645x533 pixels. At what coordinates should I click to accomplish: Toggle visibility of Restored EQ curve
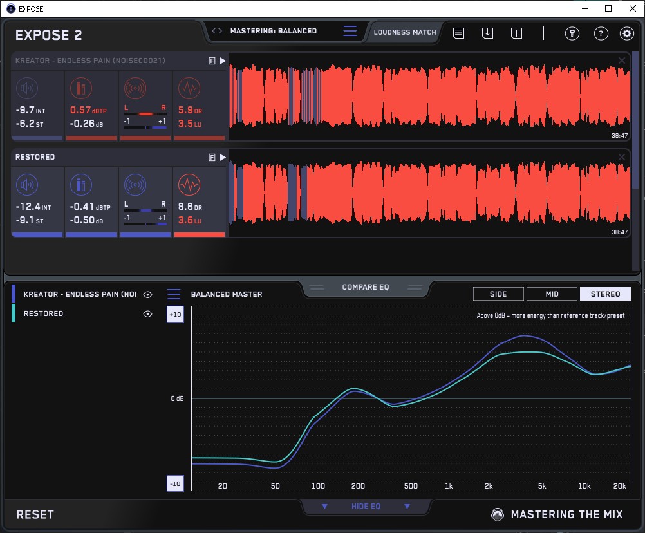click(148, 313)
